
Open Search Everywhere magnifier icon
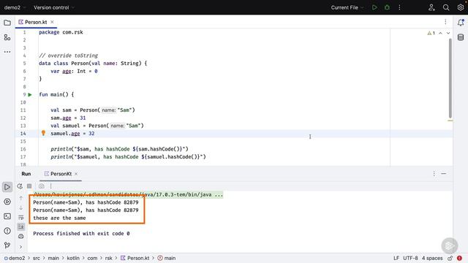tap(446, 7)
